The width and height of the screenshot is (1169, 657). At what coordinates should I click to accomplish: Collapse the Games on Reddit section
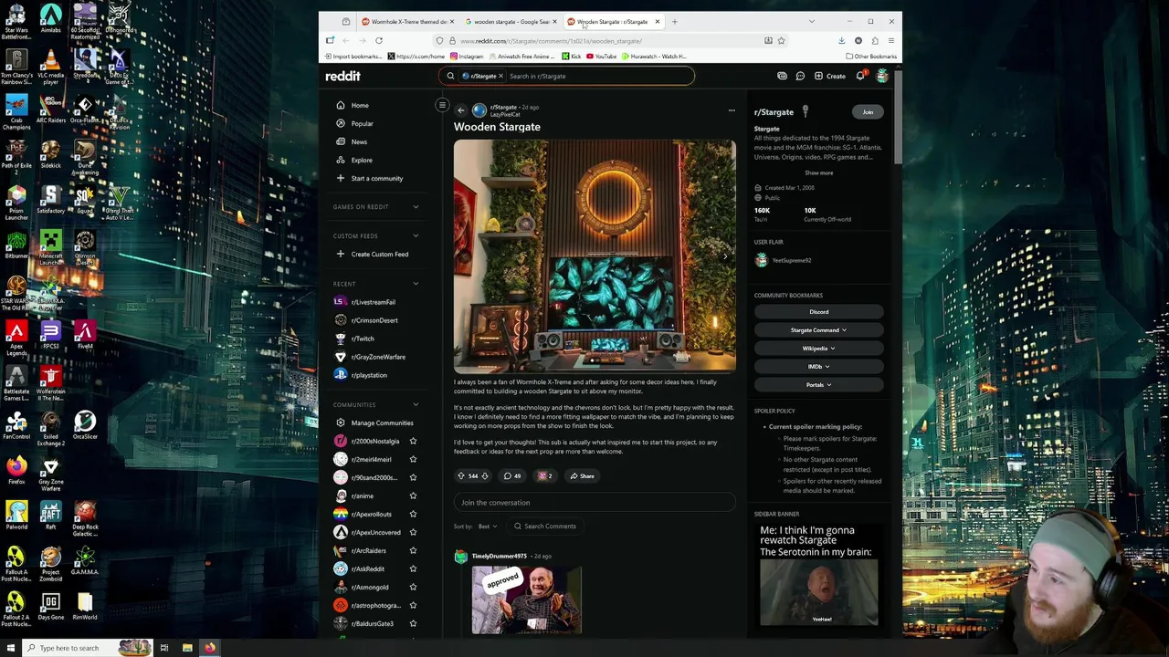[x=416, y=207]
